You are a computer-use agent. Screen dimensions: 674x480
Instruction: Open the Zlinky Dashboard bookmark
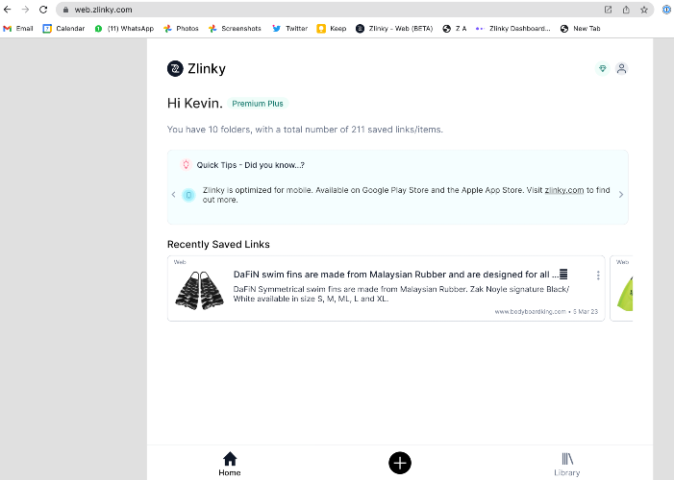(x=513, y=29)
